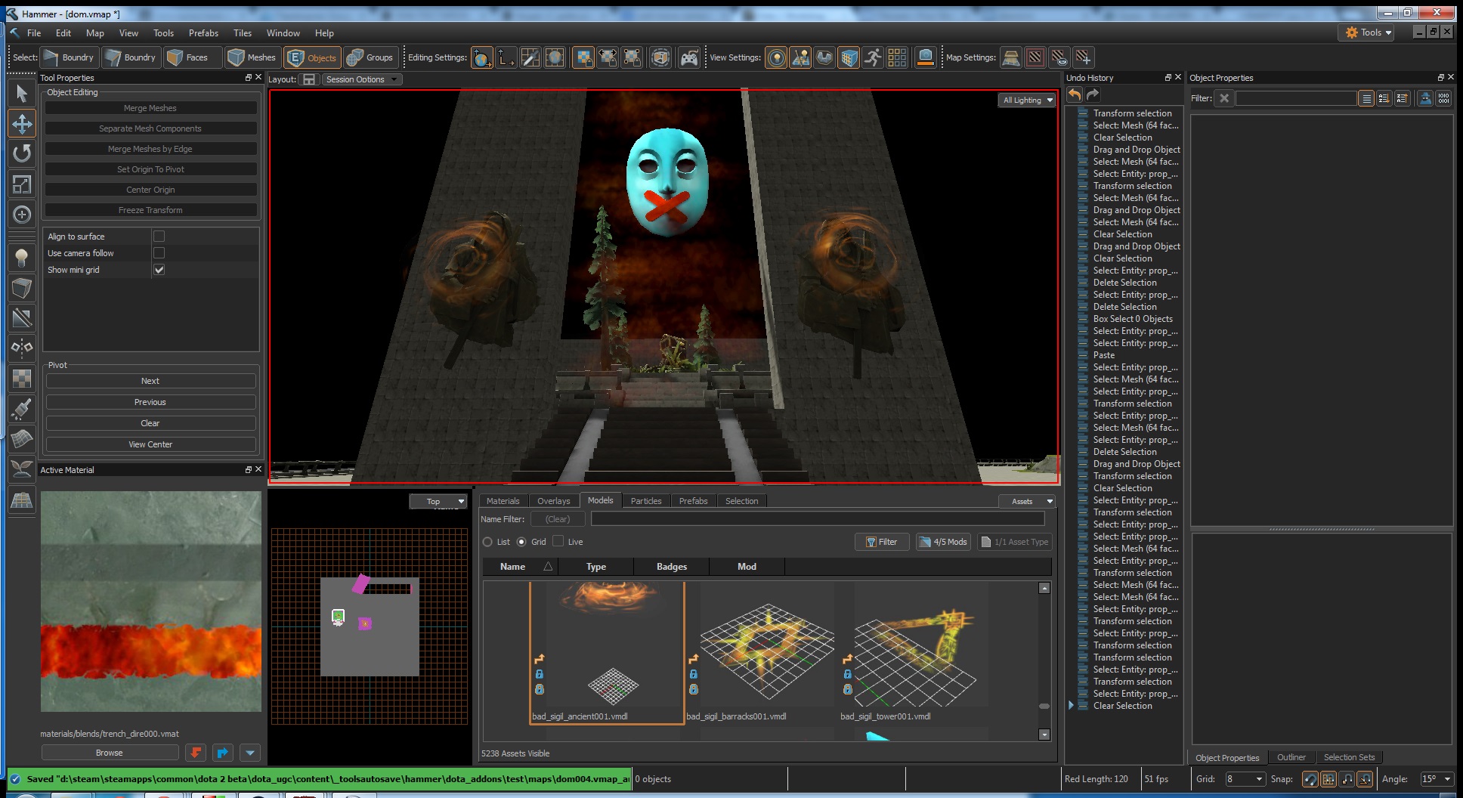The height and width of the screenshot is (798, 1463).
Task: Activate the Clipping tool
Action: (x=22, y=318)
